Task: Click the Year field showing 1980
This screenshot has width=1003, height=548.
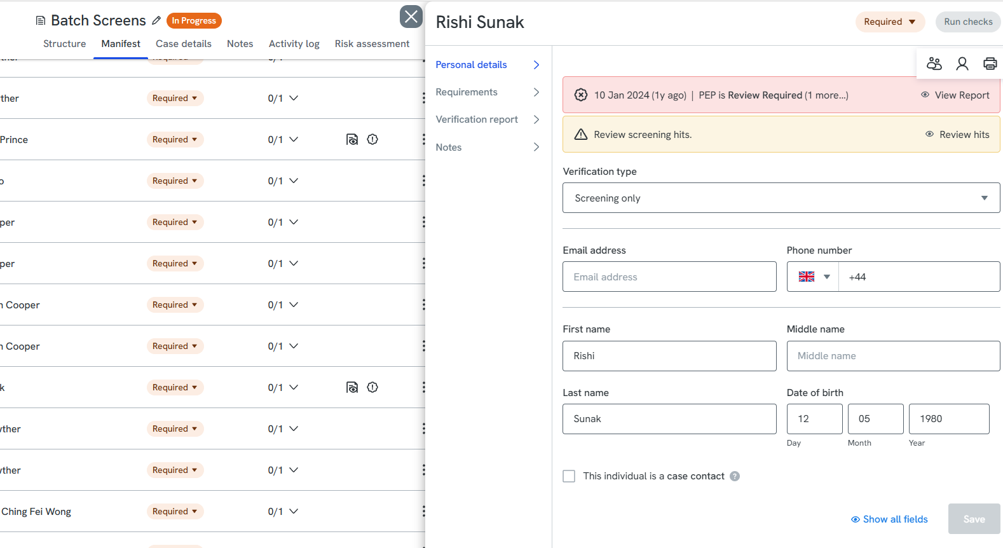Action: 949,419
